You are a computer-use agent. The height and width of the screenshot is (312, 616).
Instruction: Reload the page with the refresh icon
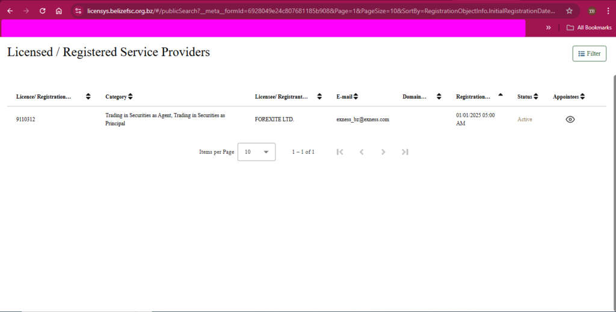pos(42,11)
